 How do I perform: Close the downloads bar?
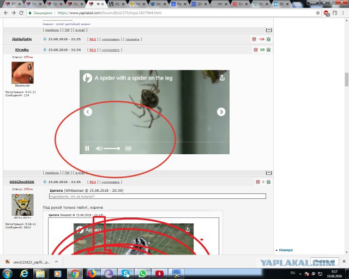point(344,262)
